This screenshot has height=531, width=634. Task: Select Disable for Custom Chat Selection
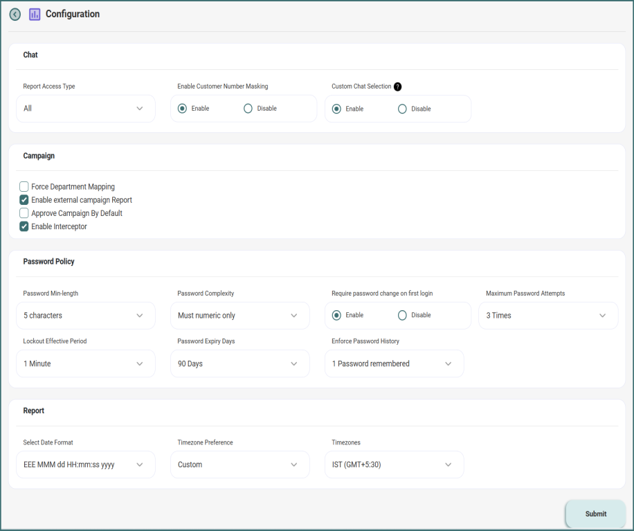[403, 109]
